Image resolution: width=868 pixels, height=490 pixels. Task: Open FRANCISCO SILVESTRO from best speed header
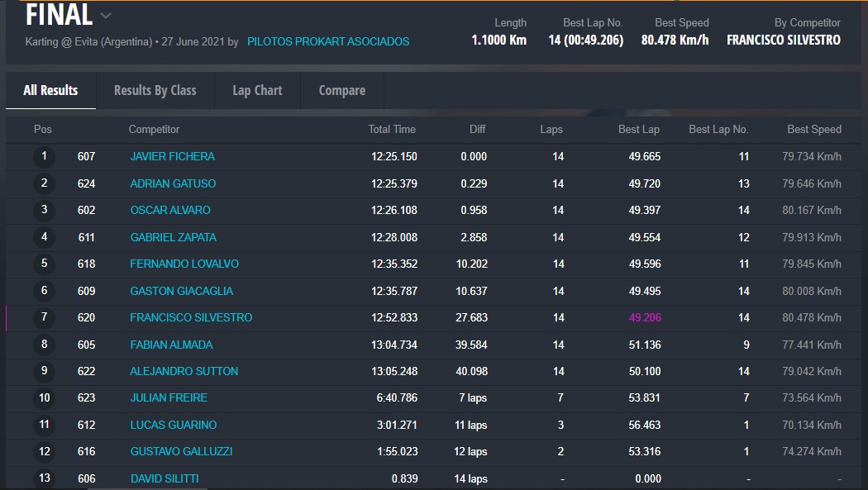pos(783,40)
